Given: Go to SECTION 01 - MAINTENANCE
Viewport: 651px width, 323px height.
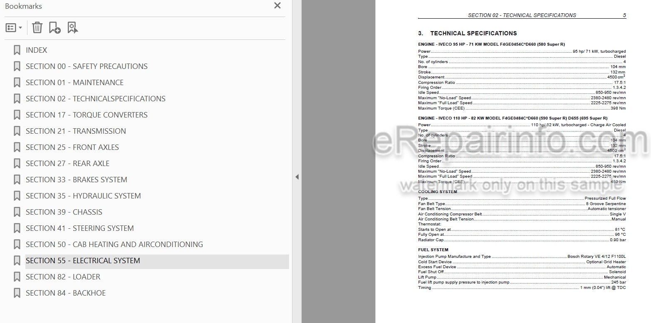Looking at the screenshot, I should (x=74, y=83).
